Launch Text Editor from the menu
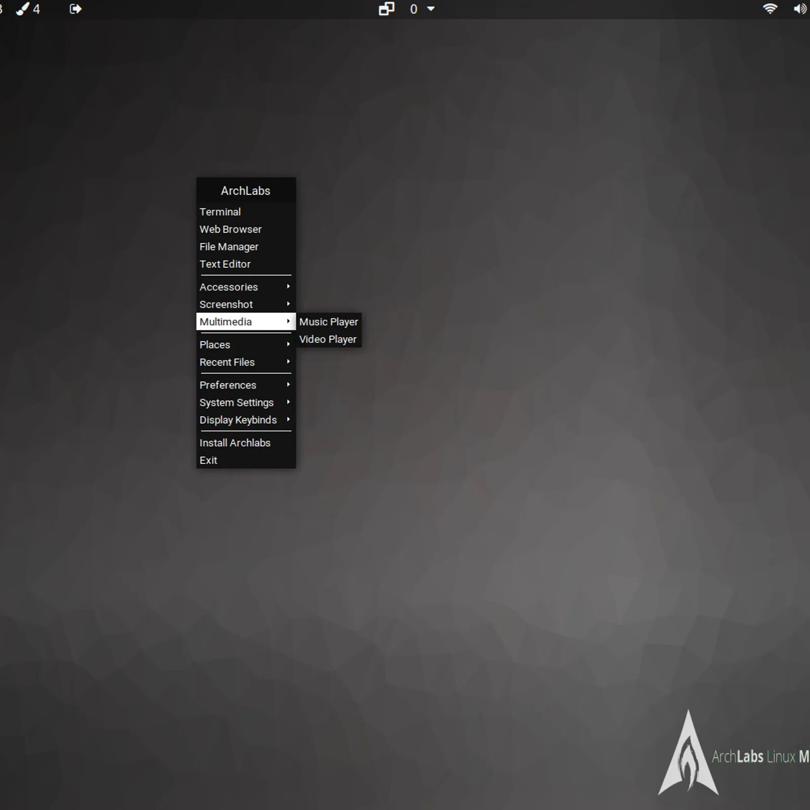The width and height of the screenshot is (810, 810). tap(246, 264)
